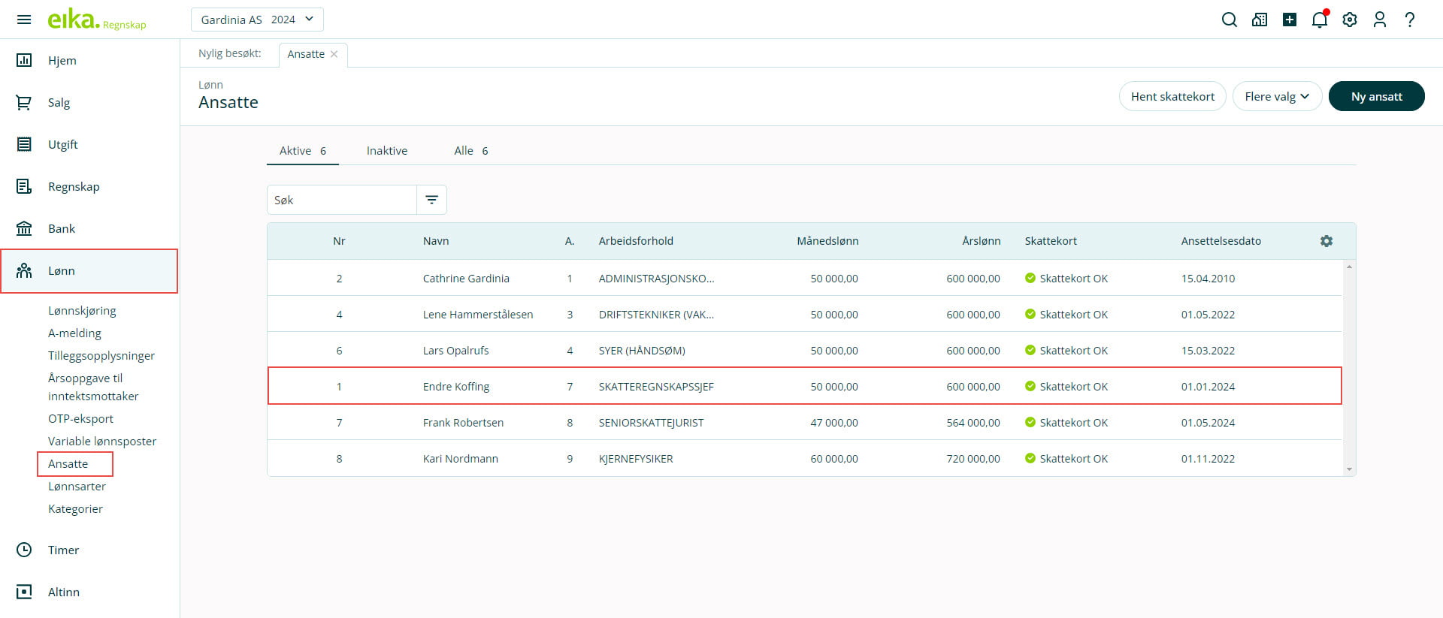Close the Ansatte recently visited tab

334,54
